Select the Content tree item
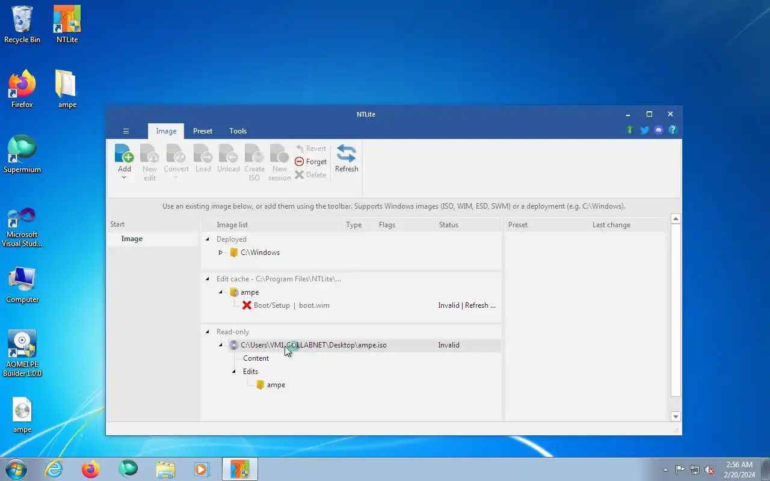Image resolution: width=770 pixels, height=481 pixels. pyautogui.click(x=256, y=358)
